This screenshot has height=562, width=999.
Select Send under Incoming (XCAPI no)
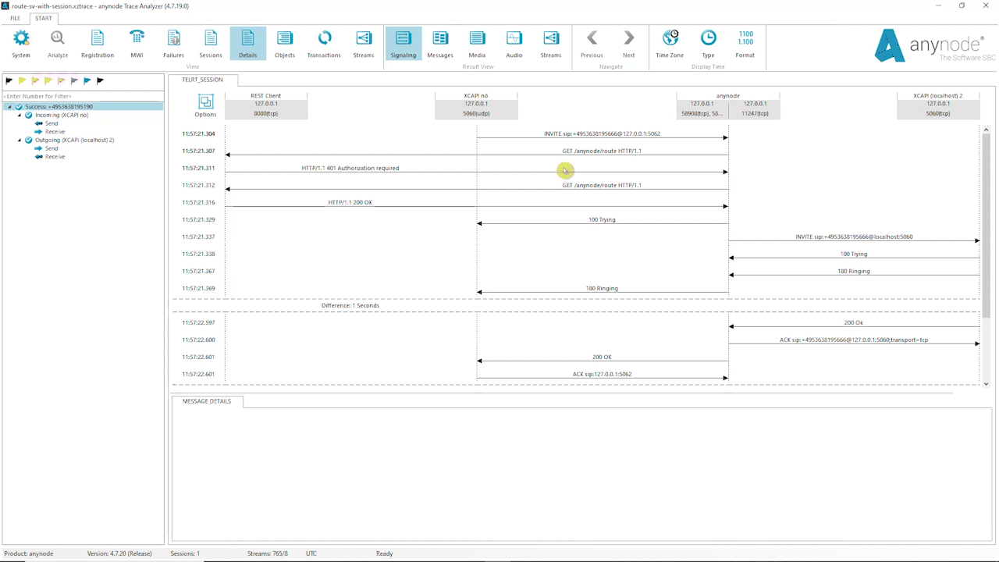(52, 123)
